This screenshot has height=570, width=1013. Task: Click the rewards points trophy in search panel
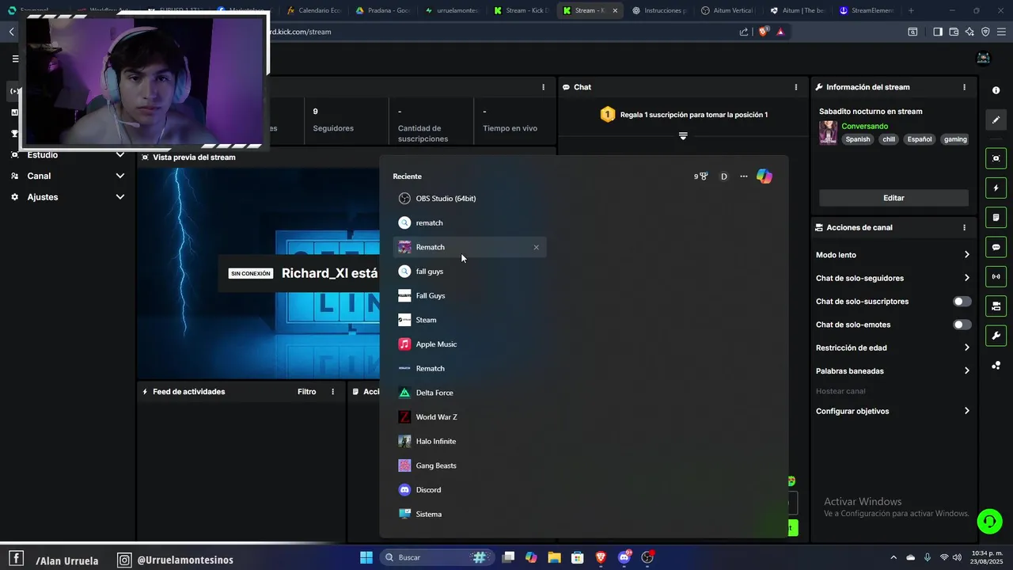[700, 177]
